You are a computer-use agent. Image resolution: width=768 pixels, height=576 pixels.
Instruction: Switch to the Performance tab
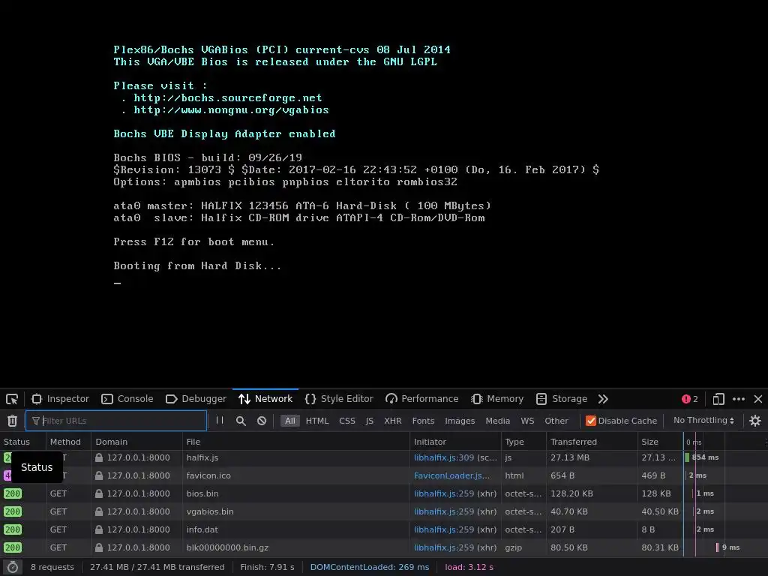tap(422, 399)
